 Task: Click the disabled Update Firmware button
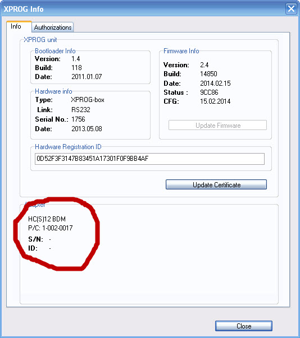[x=218, y=125]
